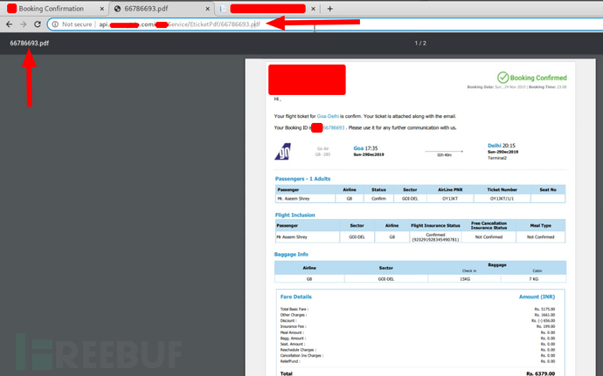Screen dimensions: 603x376
Task: Go back using the browser back arrow
Action: point(10,24)
